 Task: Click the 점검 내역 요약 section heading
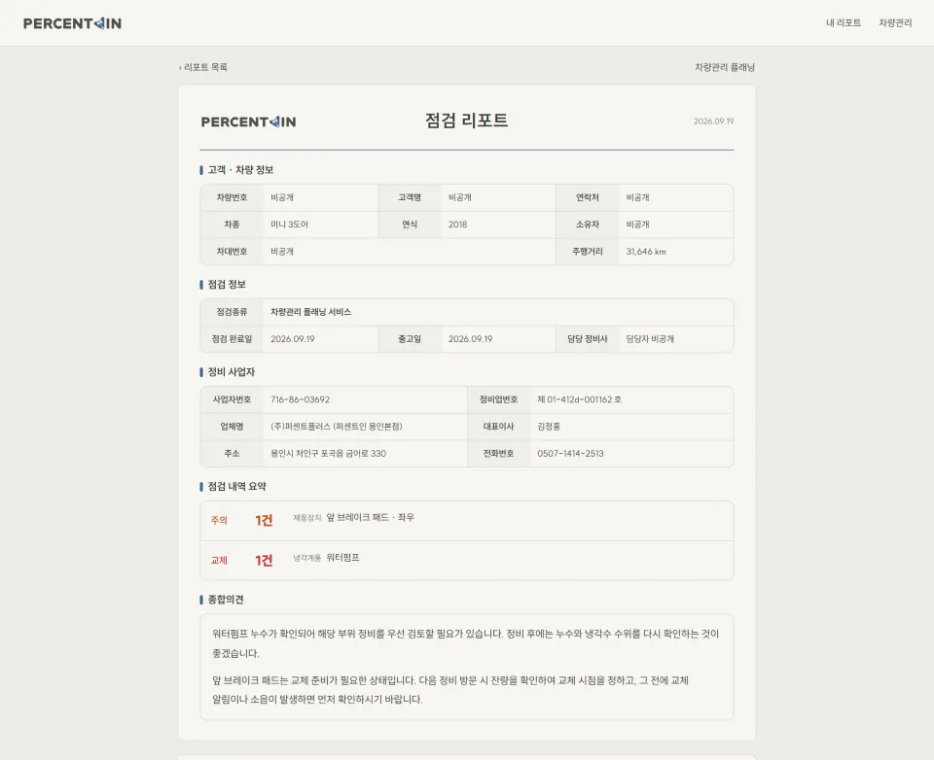click(236, 486)
